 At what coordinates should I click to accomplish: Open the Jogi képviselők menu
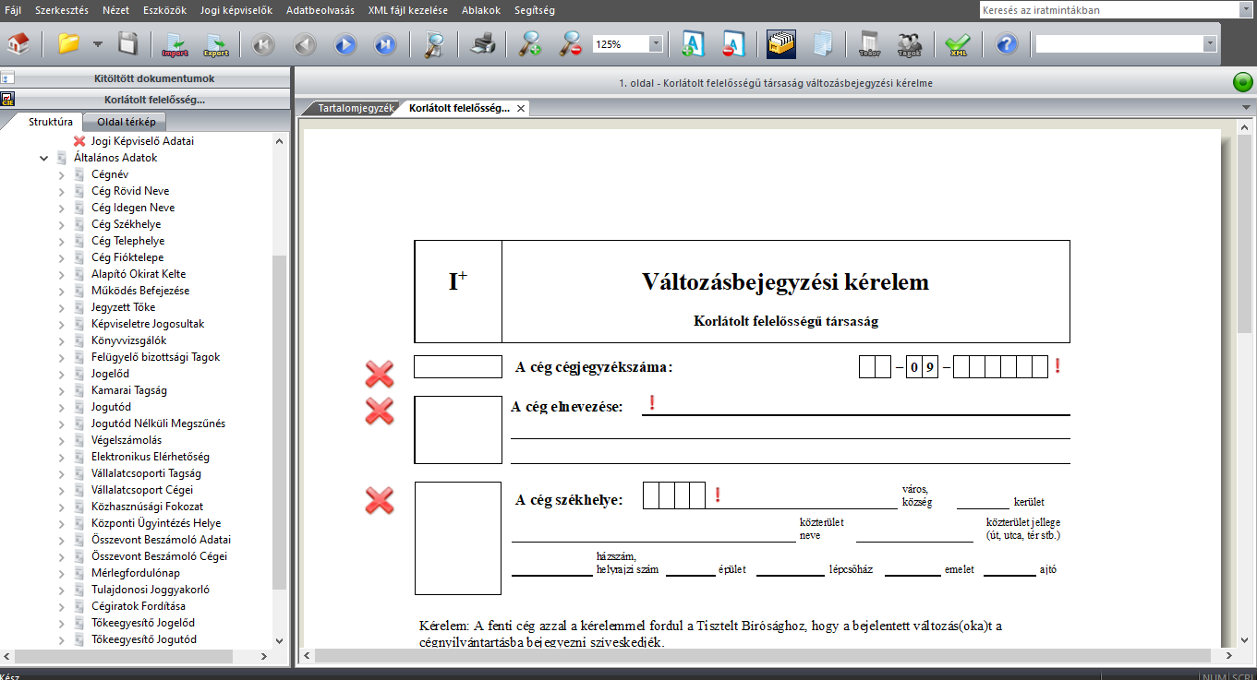pyautogui.click(x=236, y=10)
